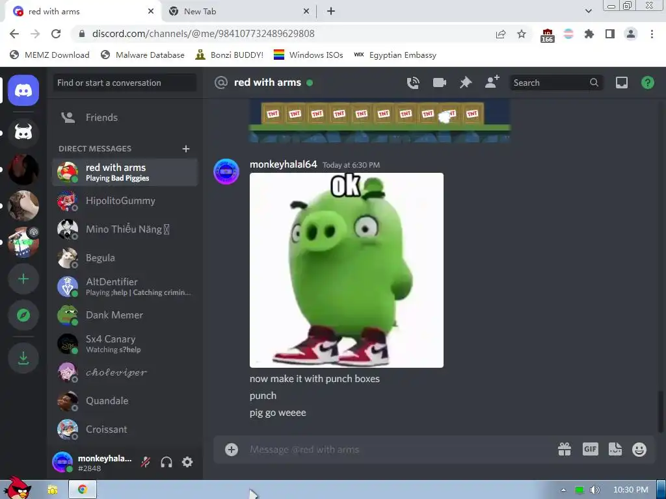Image resolution: width=666 pixels, height=499 pixels.
Task: Open Chrome three-dot menu
Action: coord(652,34)
